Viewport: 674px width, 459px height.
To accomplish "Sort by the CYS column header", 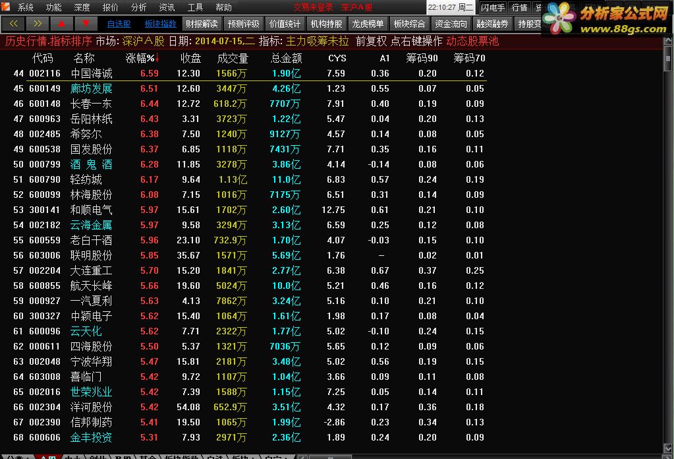I will click(337, 58).
